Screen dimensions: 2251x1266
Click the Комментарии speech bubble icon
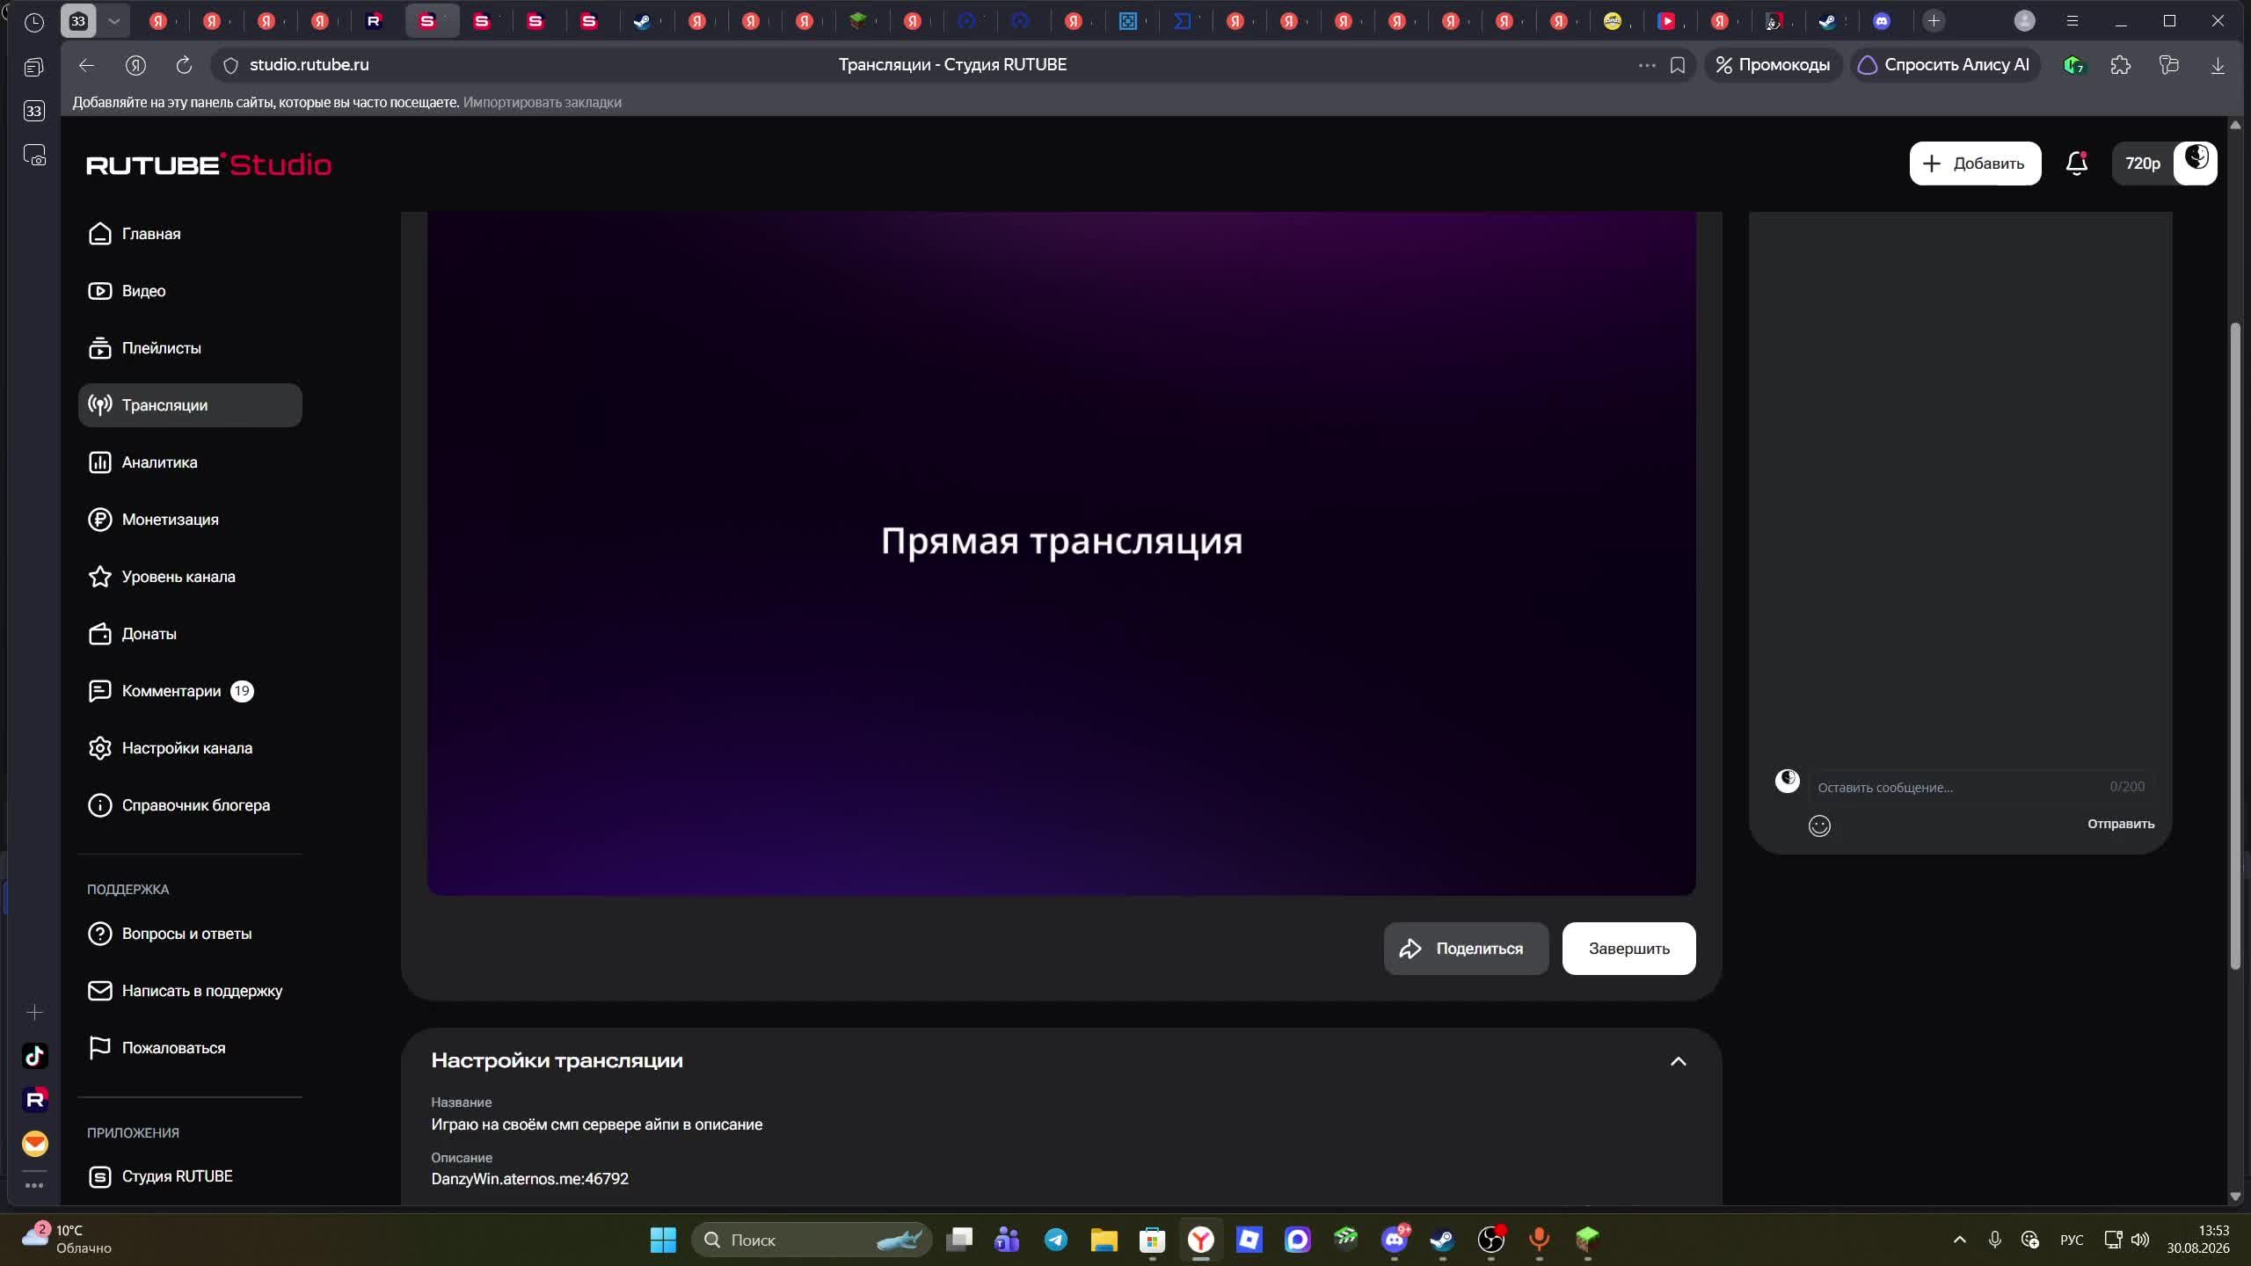tap(100, 691)
